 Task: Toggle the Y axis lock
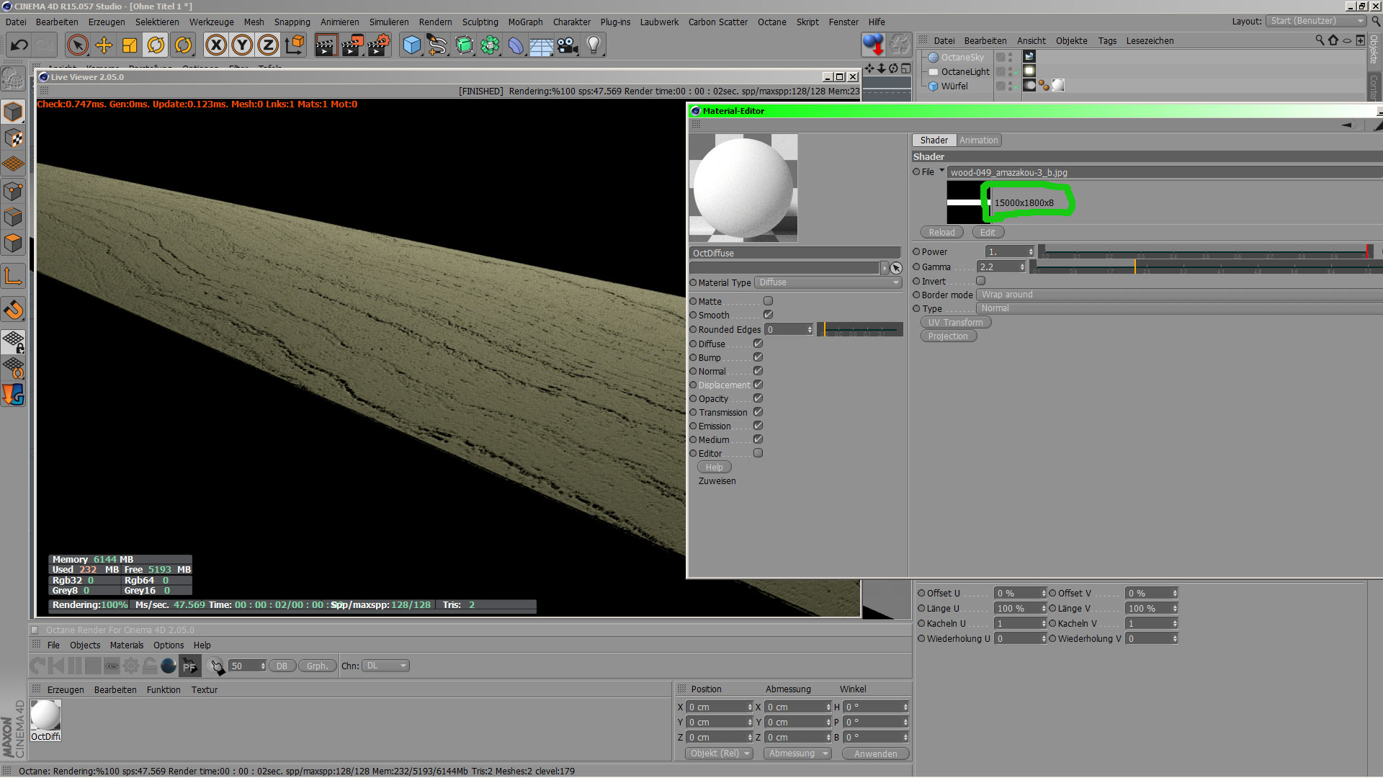(x=242, y=45)
